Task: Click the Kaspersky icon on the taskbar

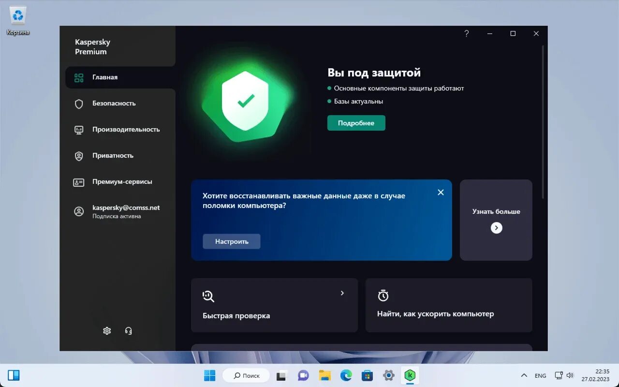Action: point(410,375)
